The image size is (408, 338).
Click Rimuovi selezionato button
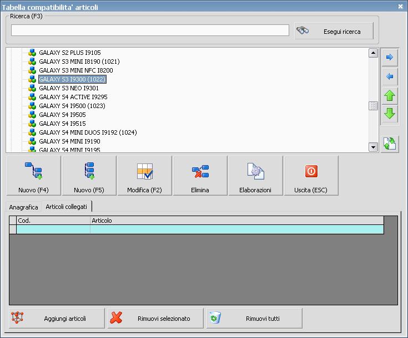(155, 318)
